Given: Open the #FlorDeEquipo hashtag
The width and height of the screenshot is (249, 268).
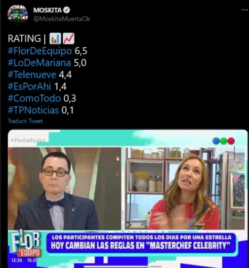Looking at the screenshot, I should 40,51.
